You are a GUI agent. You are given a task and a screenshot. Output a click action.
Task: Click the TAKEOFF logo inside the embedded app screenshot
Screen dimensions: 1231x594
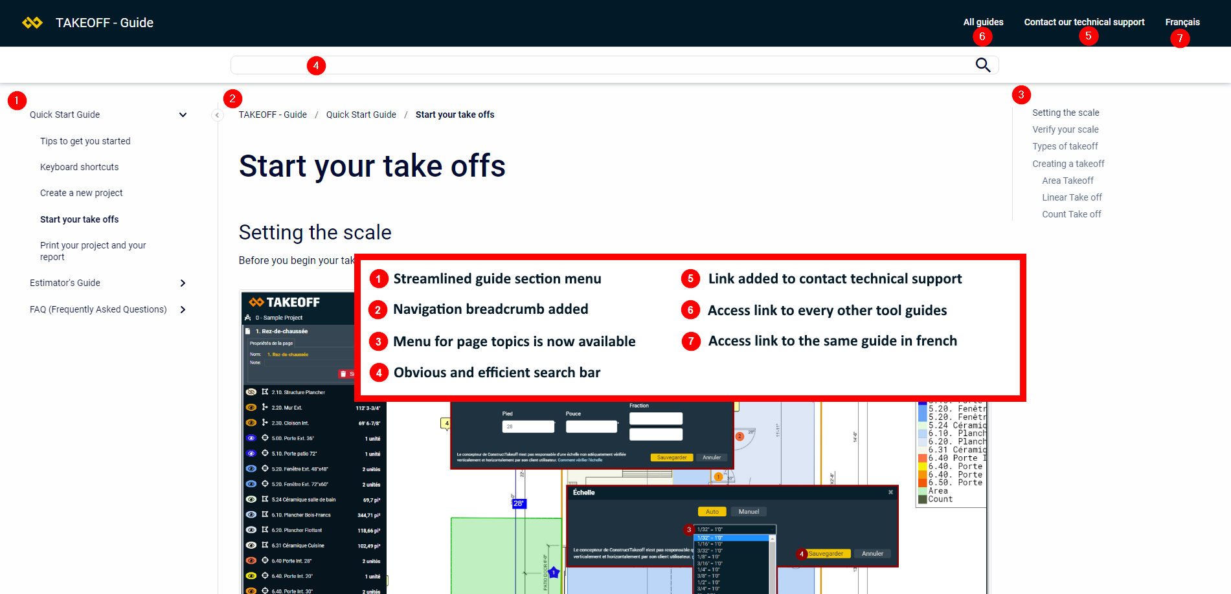(x=284, y=302)
